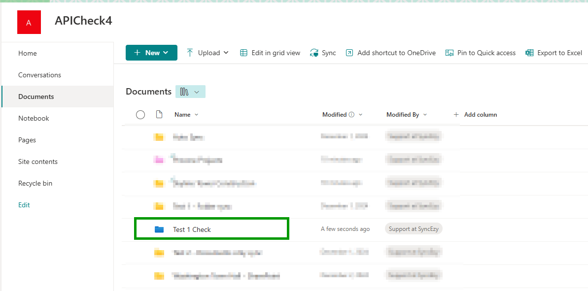Toggle the select all items circle
The image size is (588, 291).
[140, 115]
